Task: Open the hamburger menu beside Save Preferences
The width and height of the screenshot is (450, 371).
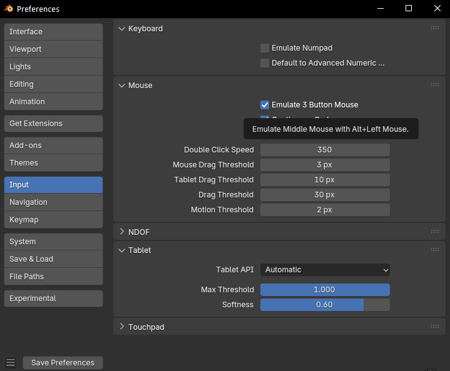Action: coord(11,362)
